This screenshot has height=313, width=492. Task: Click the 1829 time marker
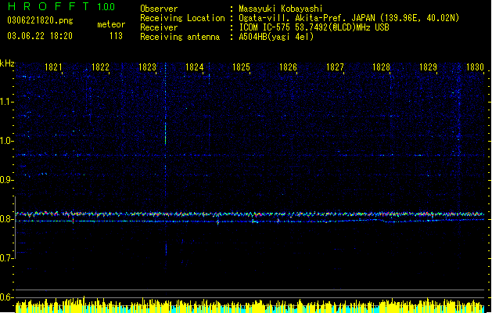429,67
